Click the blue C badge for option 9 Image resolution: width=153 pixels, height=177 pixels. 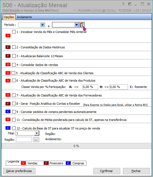(8, 112)
